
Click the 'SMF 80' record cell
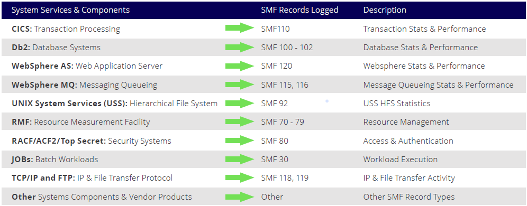275,141
